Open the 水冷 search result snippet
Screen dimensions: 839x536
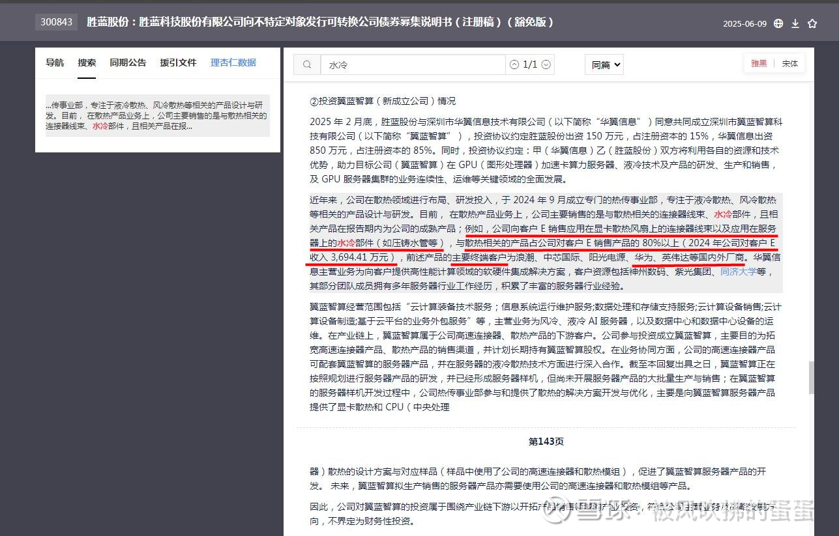pos(157,115)
